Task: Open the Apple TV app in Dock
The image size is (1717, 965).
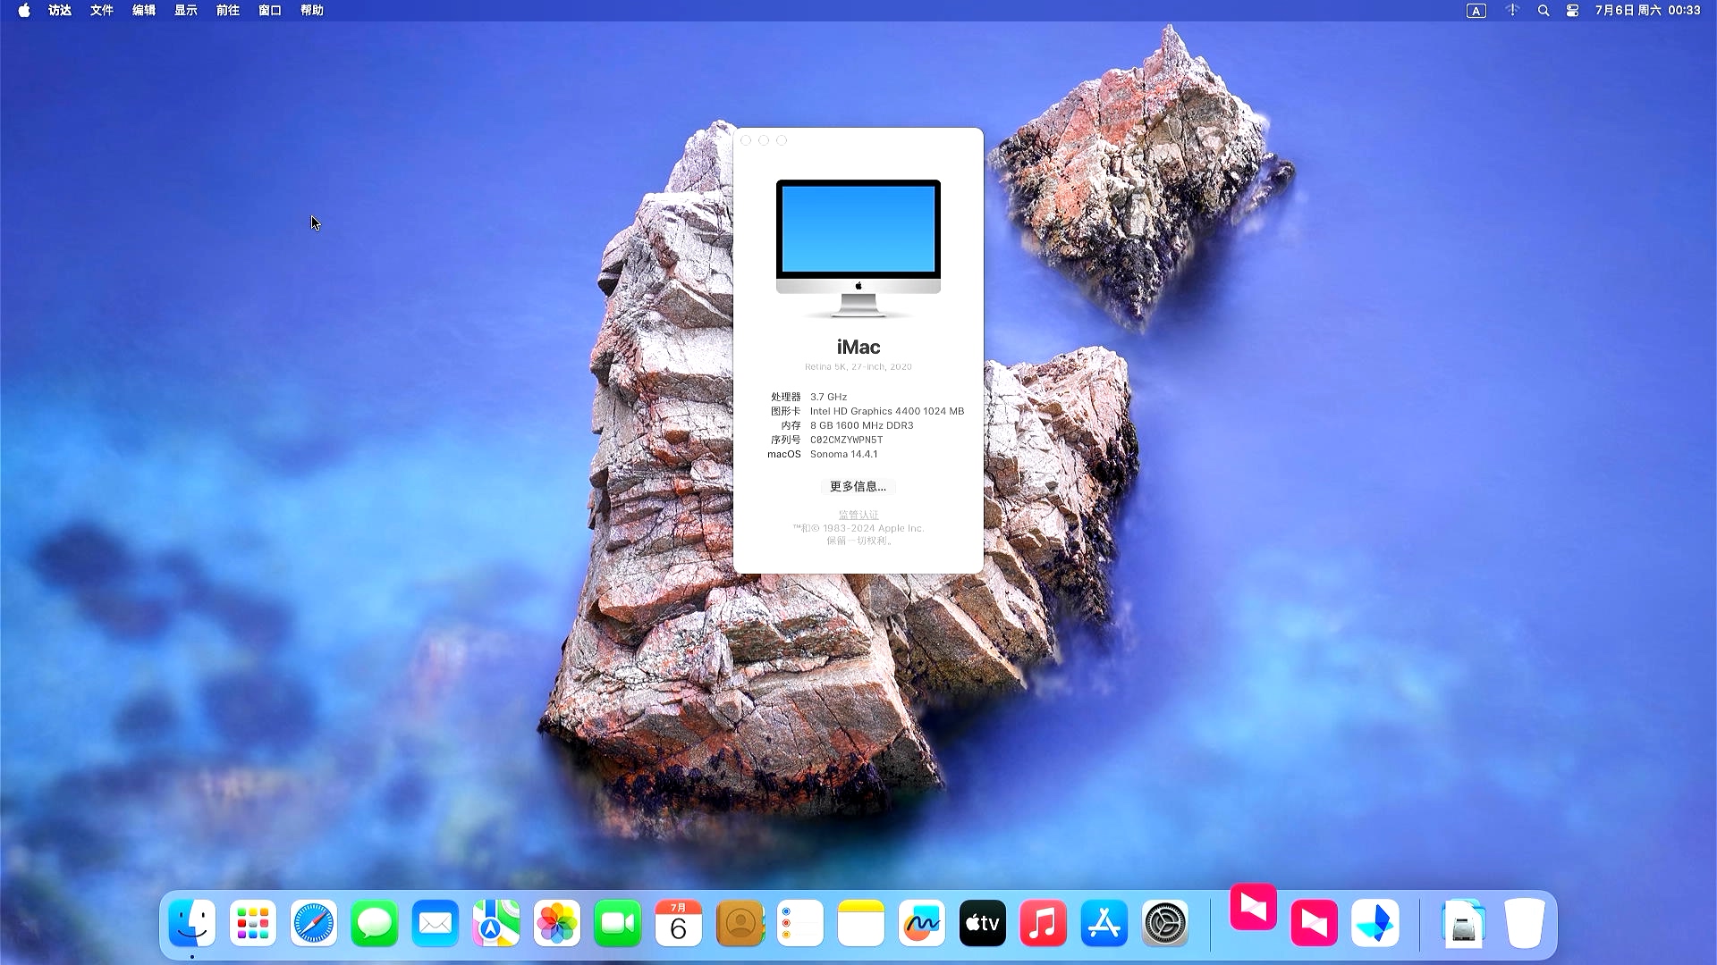Action: click(x=983, y=924)
